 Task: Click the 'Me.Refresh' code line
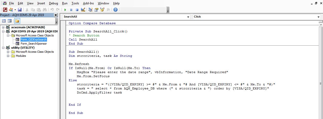tap(79, 64)
